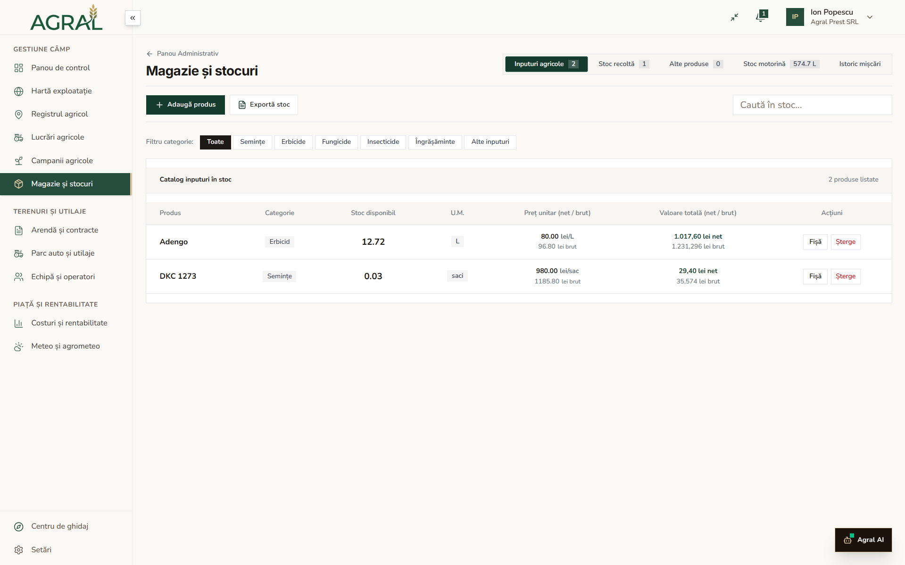Focus the Caută în stoc search field

pos(812,105)
